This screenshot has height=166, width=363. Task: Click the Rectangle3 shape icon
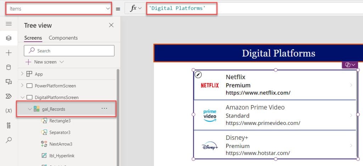tap(44, 121)
